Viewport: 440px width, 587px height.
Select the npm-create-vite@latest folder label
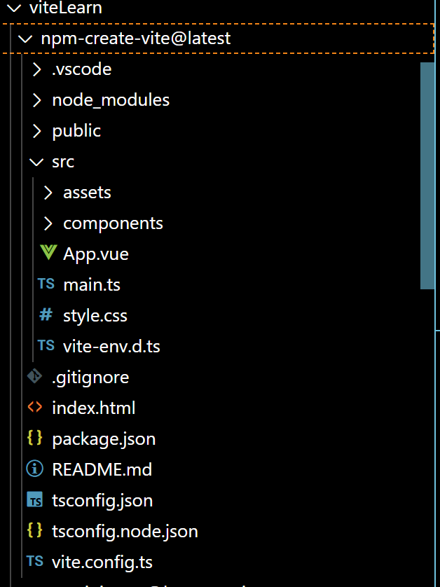tap(135, 39)
